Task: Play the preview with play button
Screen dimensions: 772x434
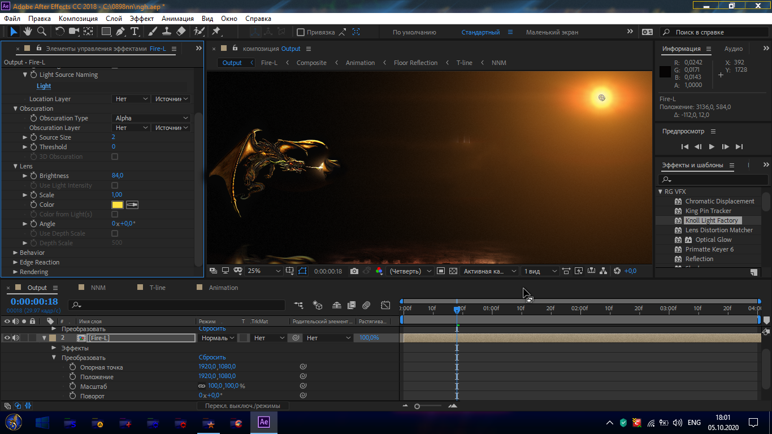Action: point(712,146)
